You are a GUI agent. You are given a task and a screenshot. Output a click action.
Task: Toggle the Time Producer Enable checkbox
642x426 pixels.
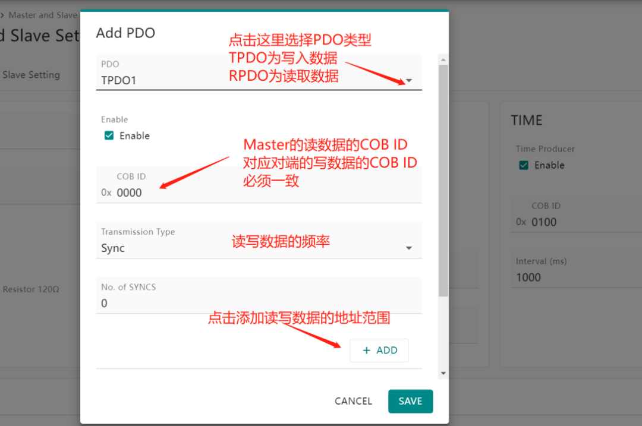523,165
